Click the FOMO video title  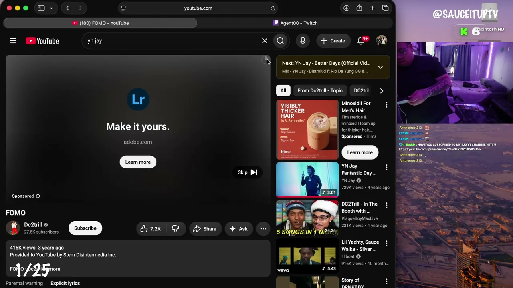click(16, 213)
